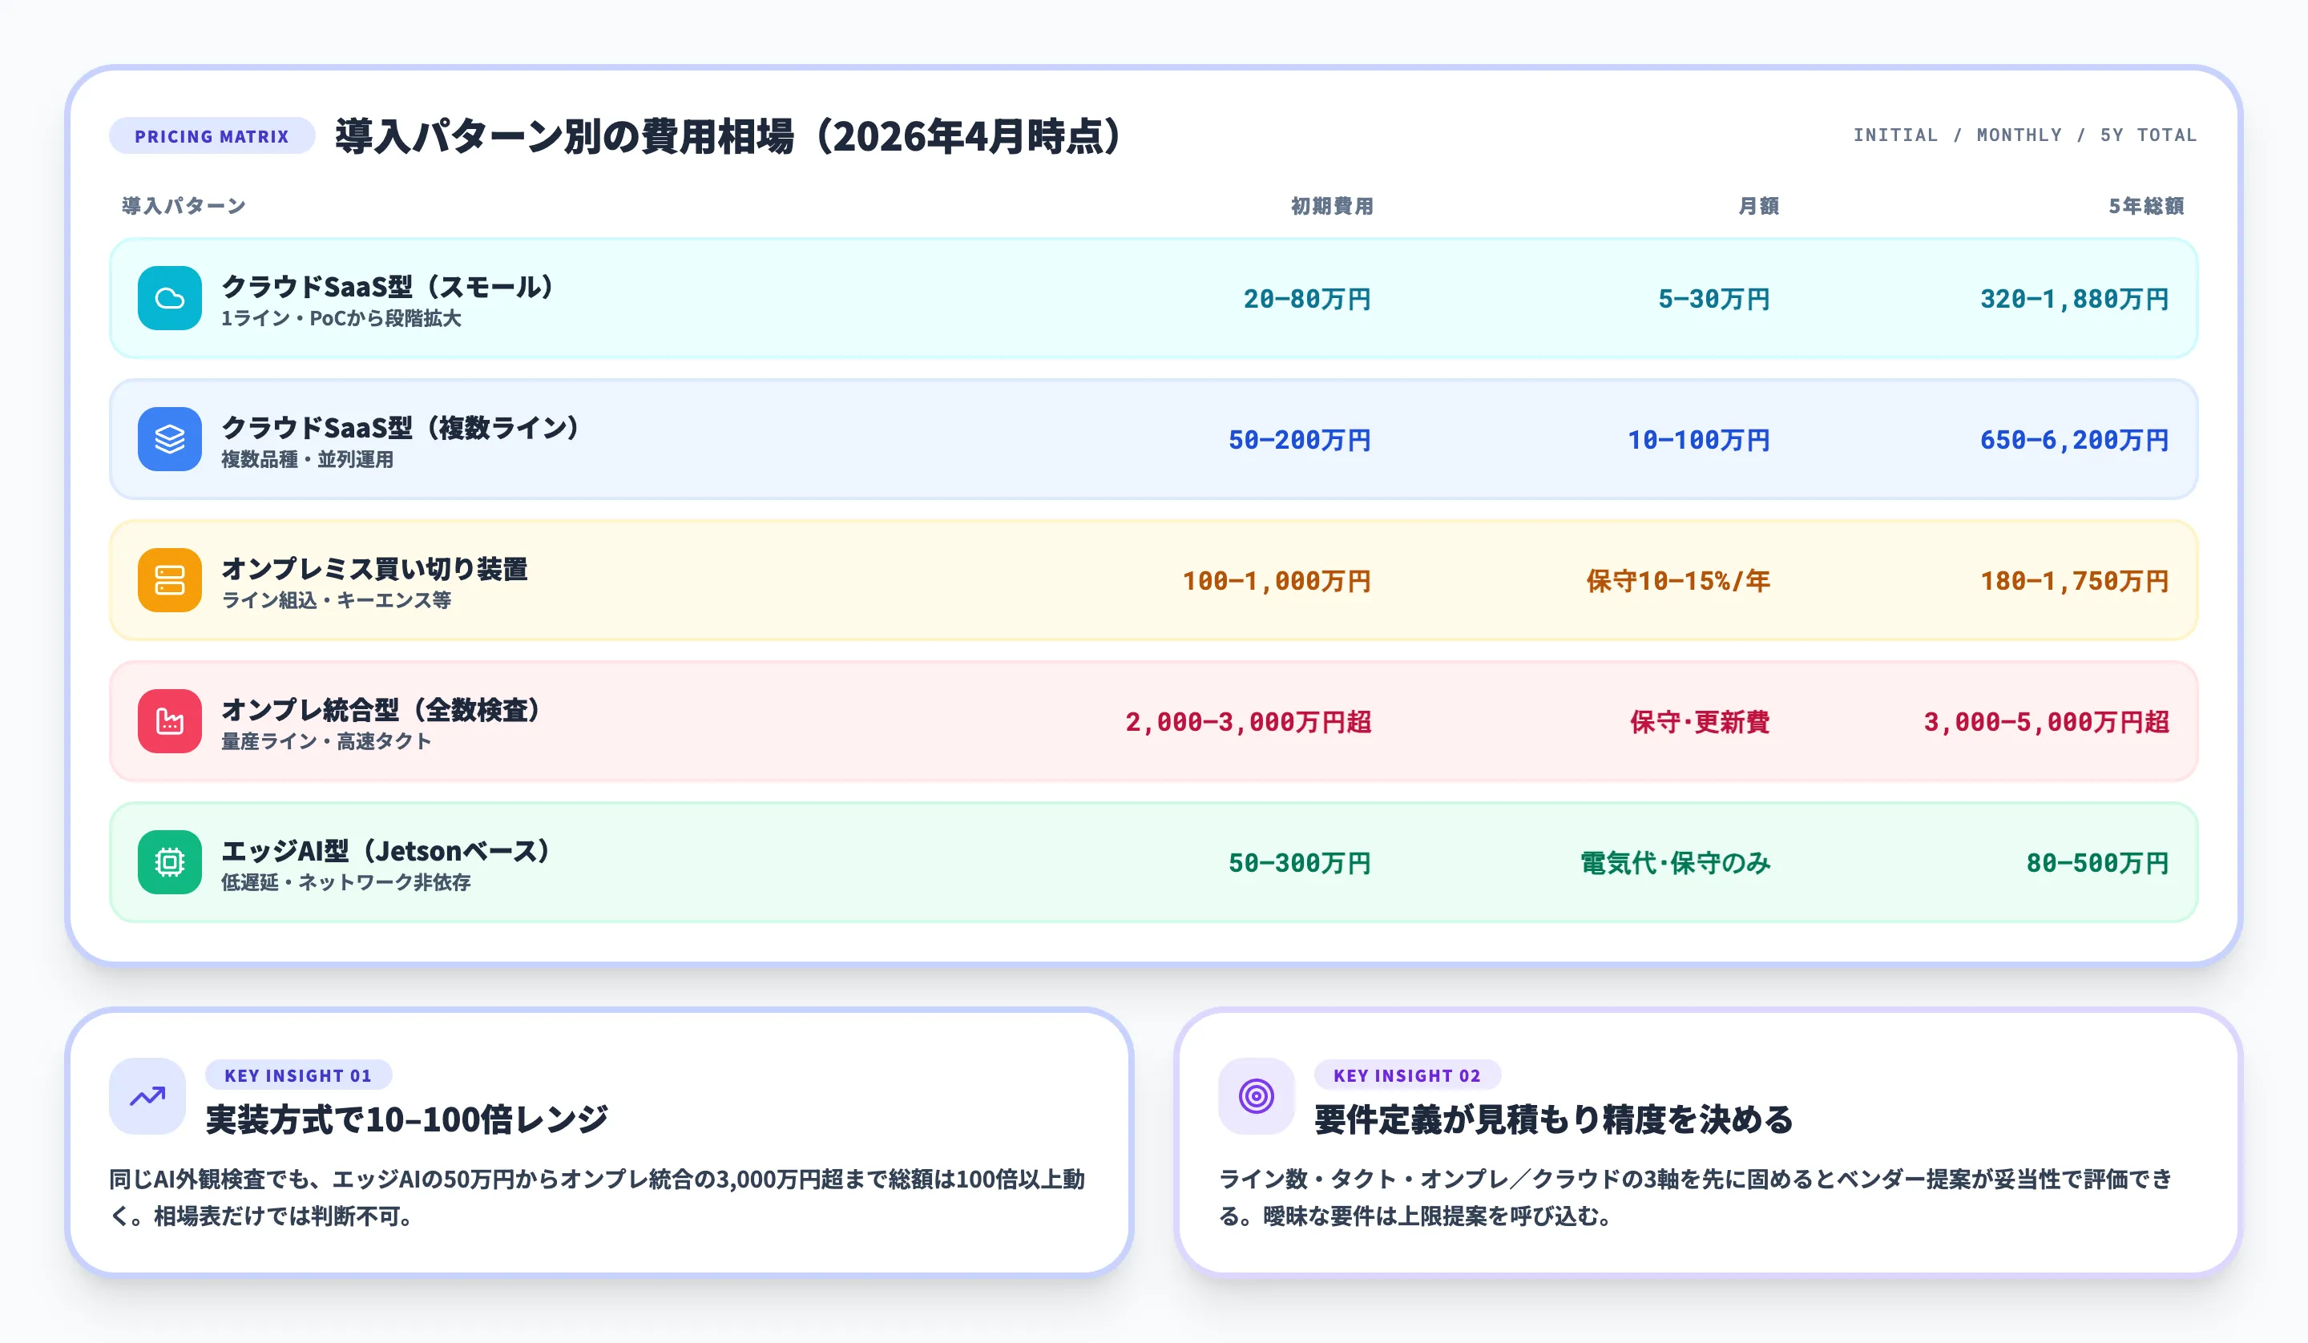Viewport: 2308px width, 1343px height.
Task: Click the server icon for オンプレミス買い切り装置
Action: click(169, 580)
